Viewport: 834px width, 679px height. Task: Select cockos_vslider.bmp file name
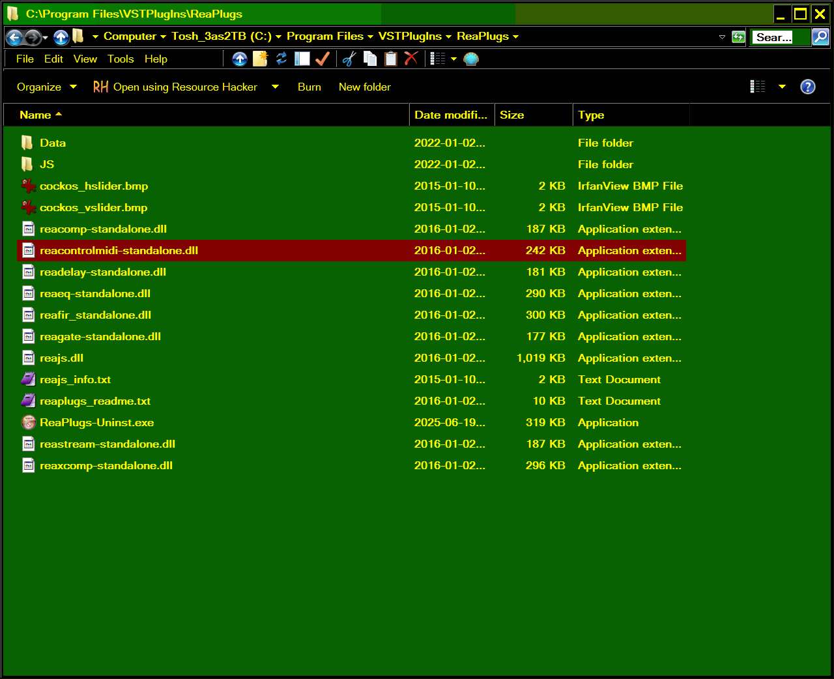pyautogui.click(x=93, y=207)
